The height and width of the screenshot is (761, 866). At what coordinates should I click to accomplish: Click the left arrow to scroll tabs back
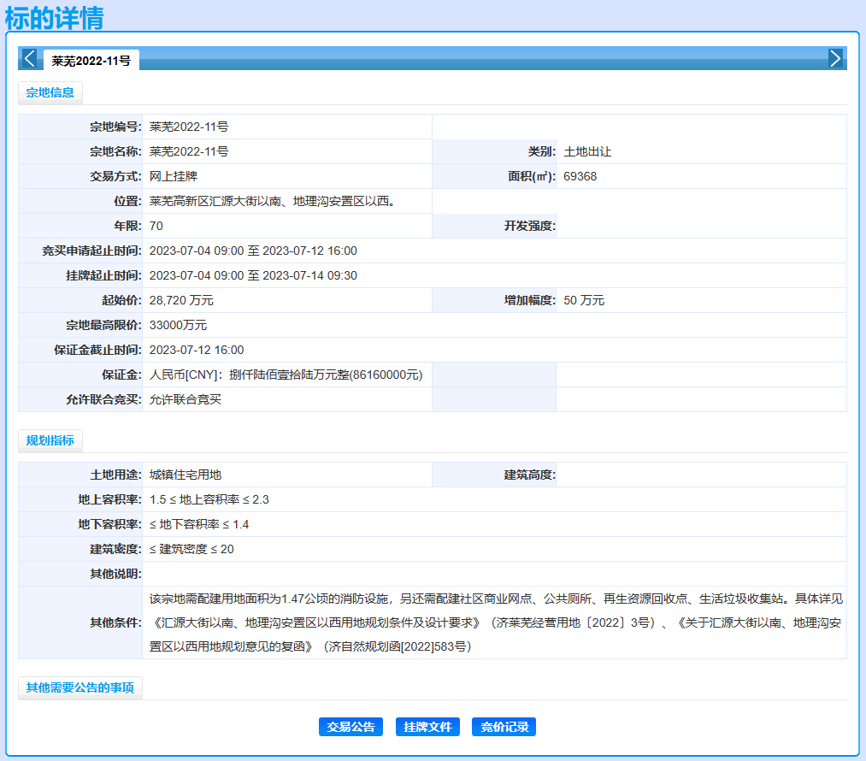coord(30,58)
